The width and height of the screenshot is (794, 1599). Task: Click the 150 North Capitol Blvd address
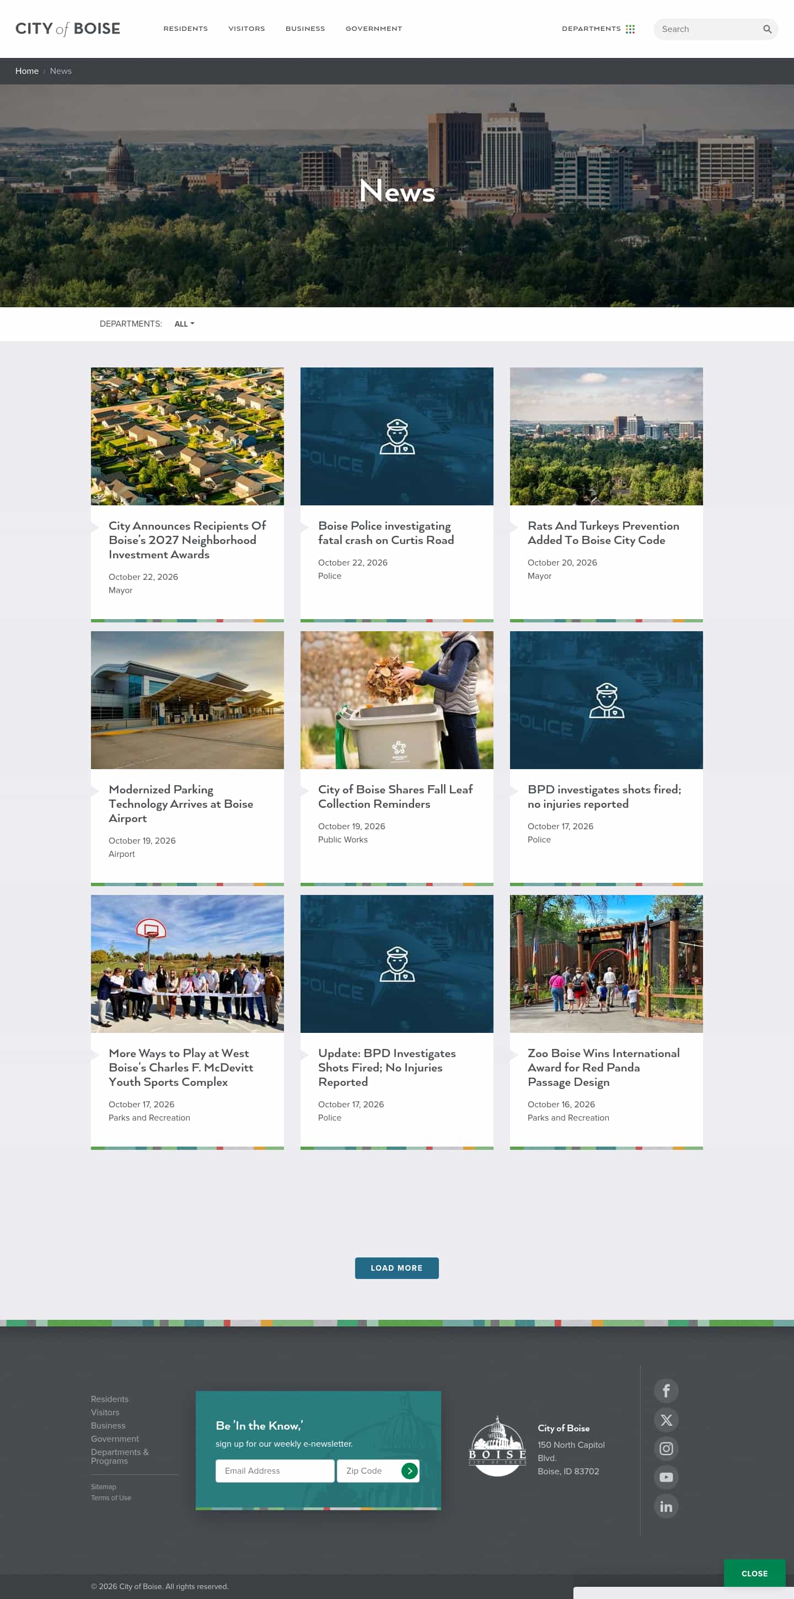click(571, 1451)
